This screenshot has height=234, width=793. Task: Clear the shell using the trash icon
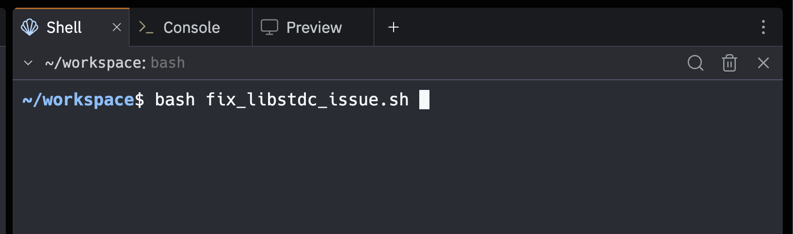729,63
